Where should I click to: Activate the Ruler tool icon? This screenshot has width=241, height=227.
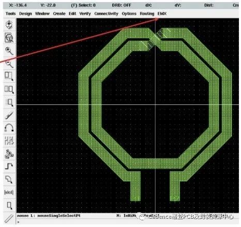[9, 218]
